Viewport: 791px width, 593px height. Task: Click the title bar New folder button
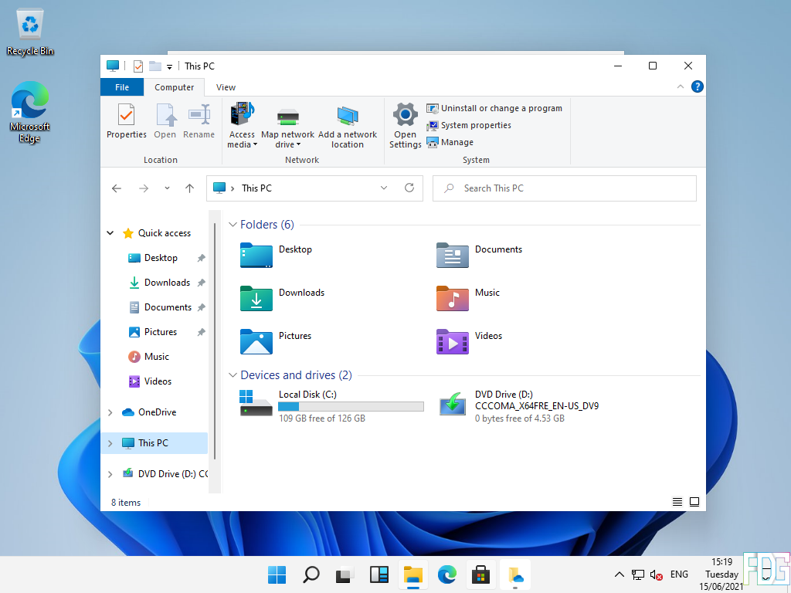click(x=154, y=66)
